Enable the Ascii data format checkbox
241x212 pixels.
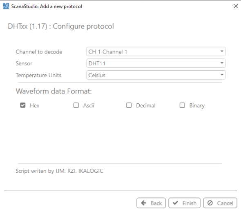[x=76, y=105]
